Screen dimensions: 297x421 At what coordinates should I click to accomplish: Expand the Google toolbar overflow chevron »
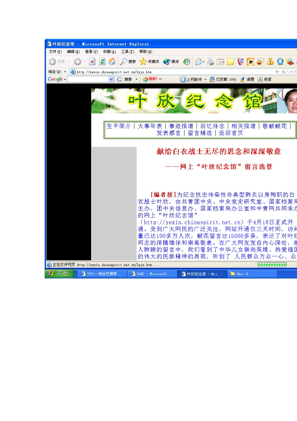[160, 79]
